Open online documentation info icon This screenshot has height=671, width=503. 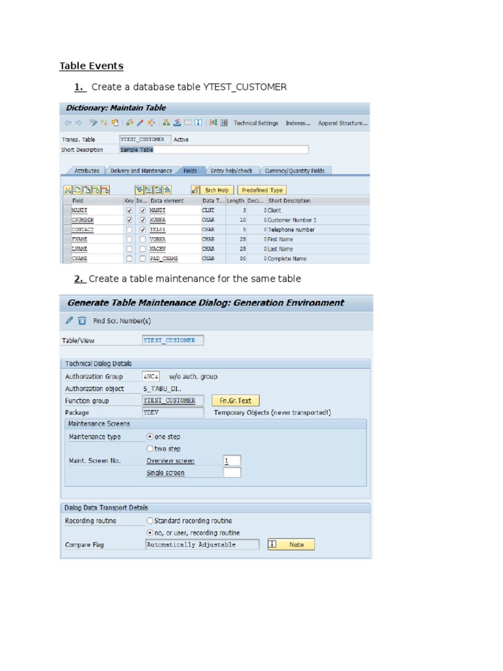point(198,123)
